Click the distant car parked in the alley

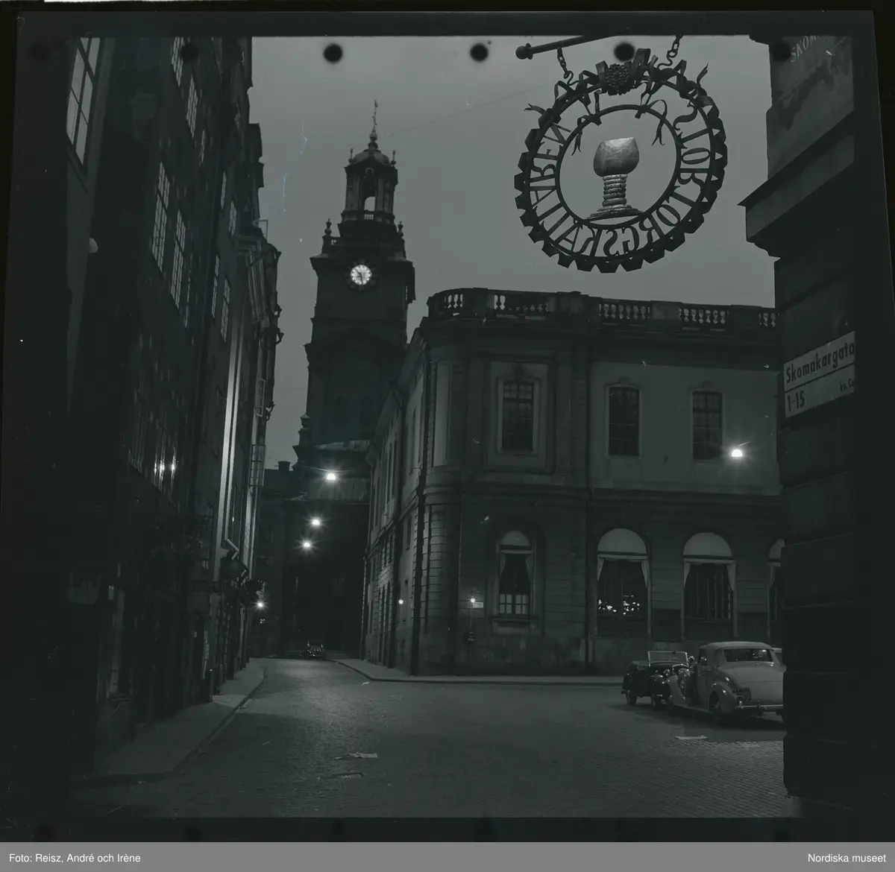[315, 650]
